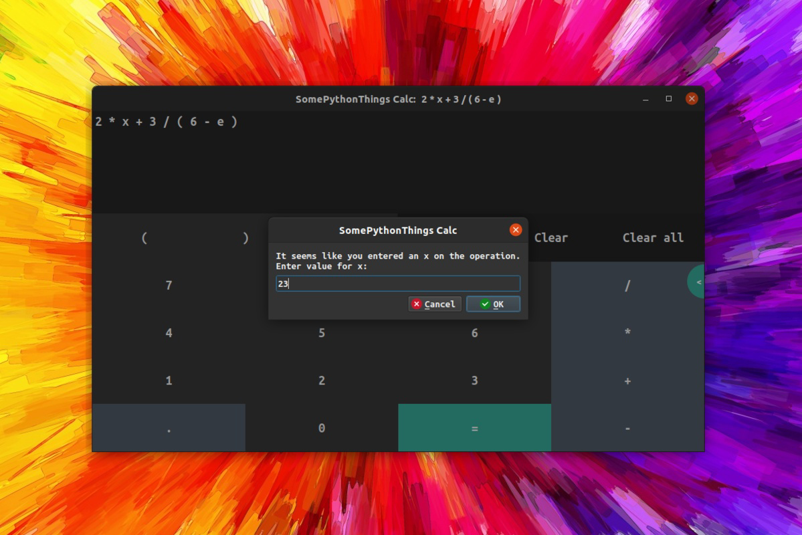Click the x value input field
The height and width of the screenshot is (535, 802).
click(x=398, y=284)
